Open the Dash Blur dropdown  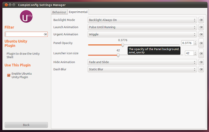(x=142, y=69)
